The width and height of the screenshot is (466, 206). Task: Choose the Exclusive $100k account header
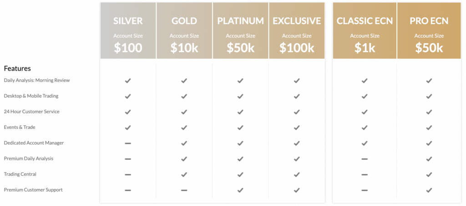pyautogui.click(x=297, y=31)
